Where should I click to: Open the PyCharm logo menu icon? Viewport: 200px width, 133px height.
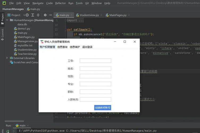point(4,3)
